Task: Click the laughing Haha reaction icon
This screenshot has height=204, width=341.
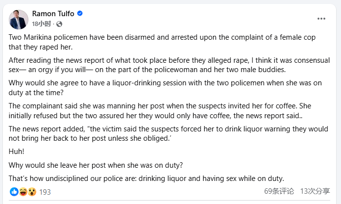Action: click(x=23, y=192)
